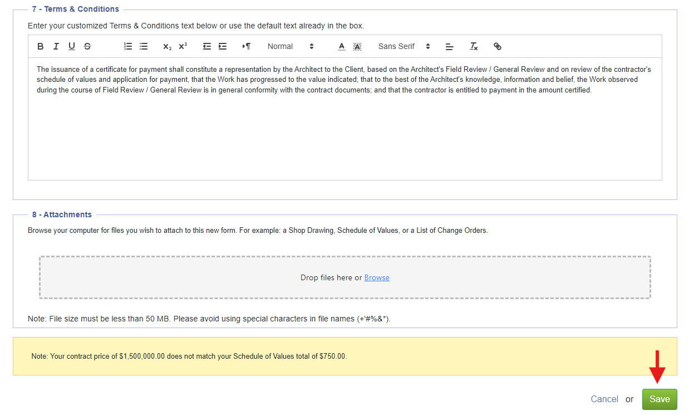Click the "8 - Attachments" section heading
This screenshot has height=415, width=689.
click(62, 214)
